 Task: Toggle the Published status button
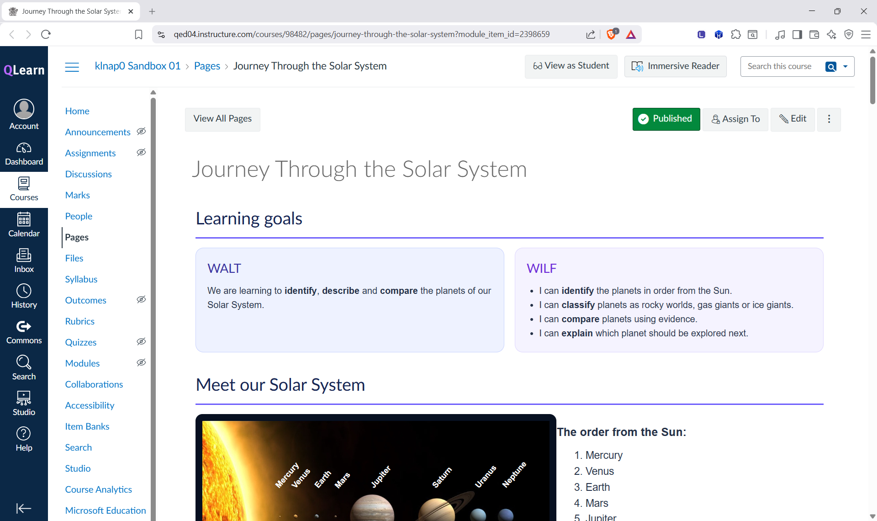[x=666, y=119]
